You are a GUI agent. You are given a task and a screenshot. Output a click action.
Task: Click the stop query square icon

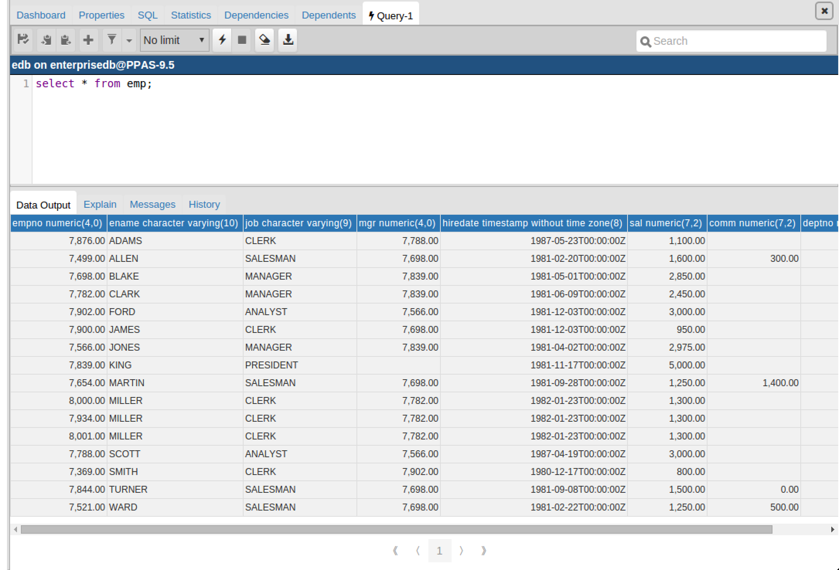pyautogui.click(x=242, y=40)
